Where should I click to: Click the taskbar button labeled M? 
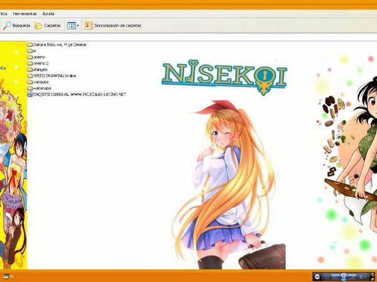tap(8, 276)
